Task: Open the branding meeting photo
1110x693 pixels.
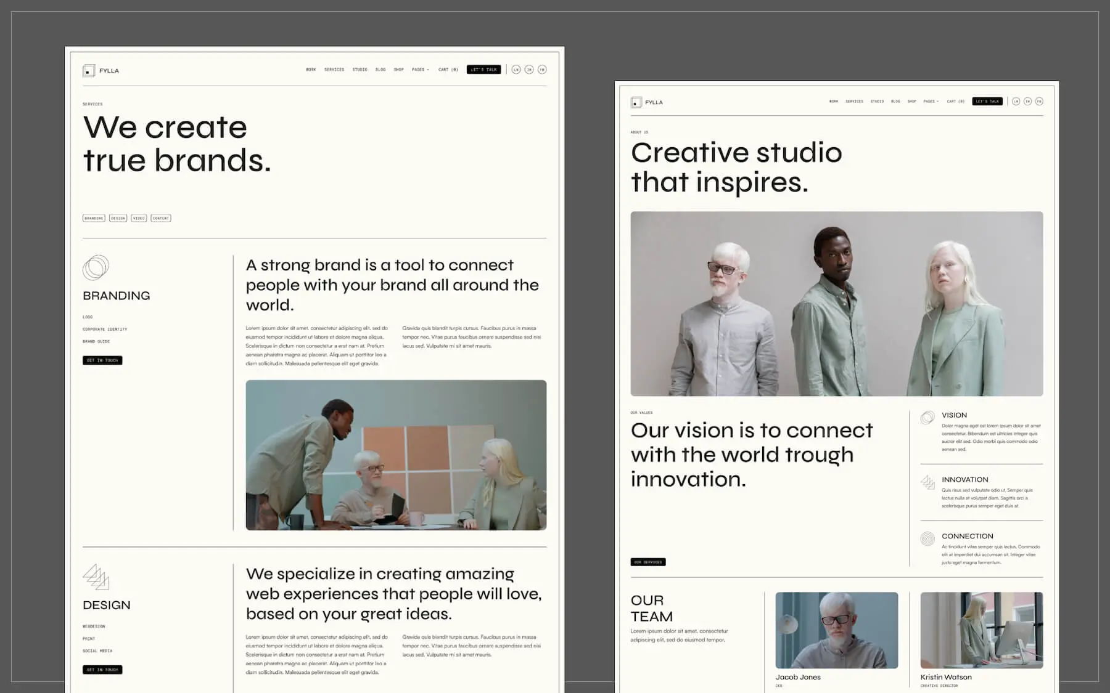Action: 396,455
